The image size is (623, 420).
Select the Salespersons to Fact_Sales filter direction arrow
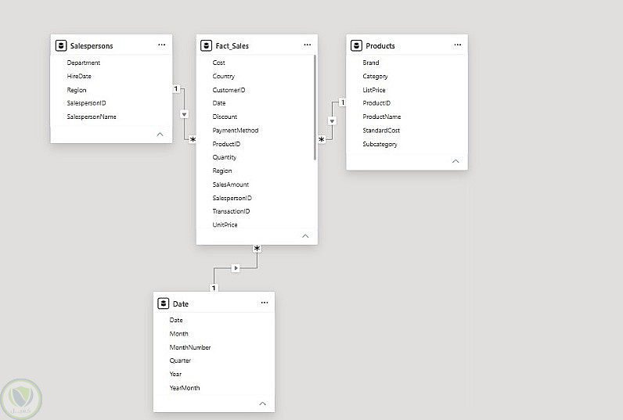[x=185, y=114]
